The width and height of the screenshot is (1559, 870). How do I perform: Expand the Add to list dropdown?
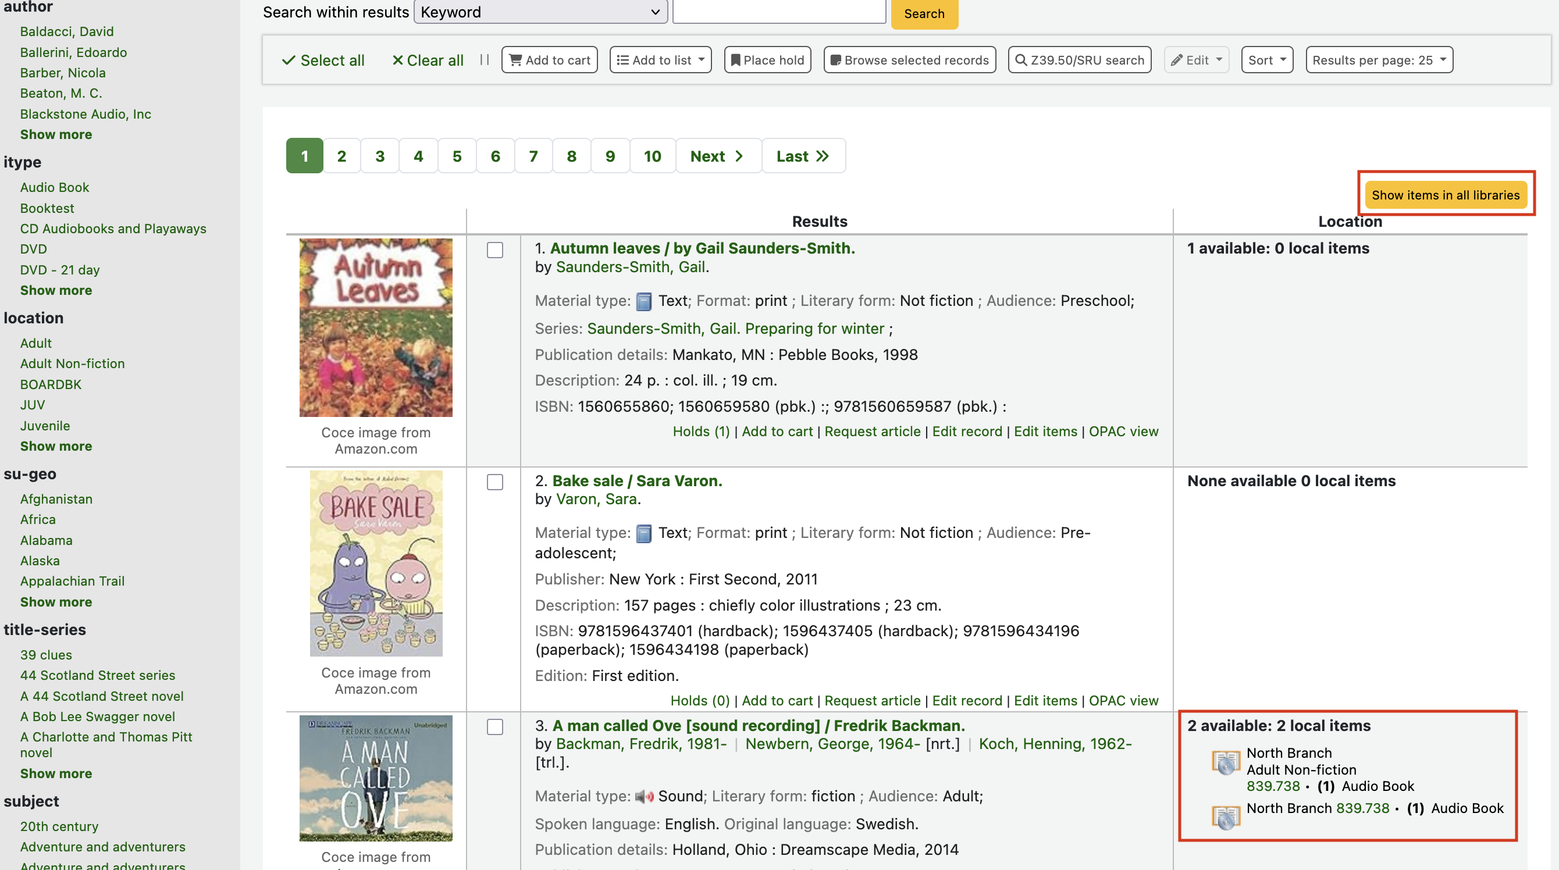pyautogui.click(x=660, y=60)
